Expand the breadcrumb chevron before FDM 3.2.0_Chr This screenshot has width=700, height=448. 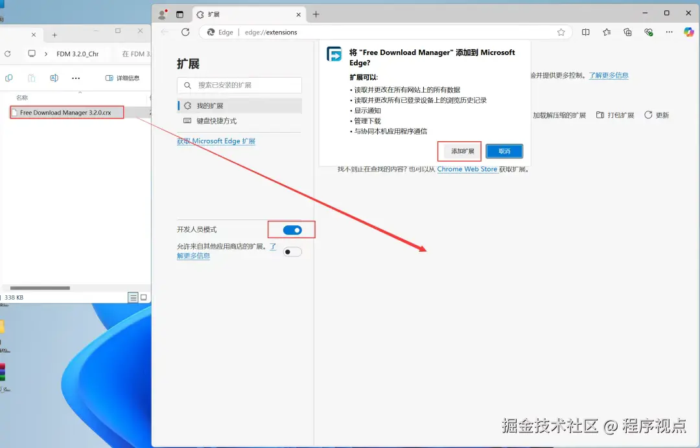(45, 55)
